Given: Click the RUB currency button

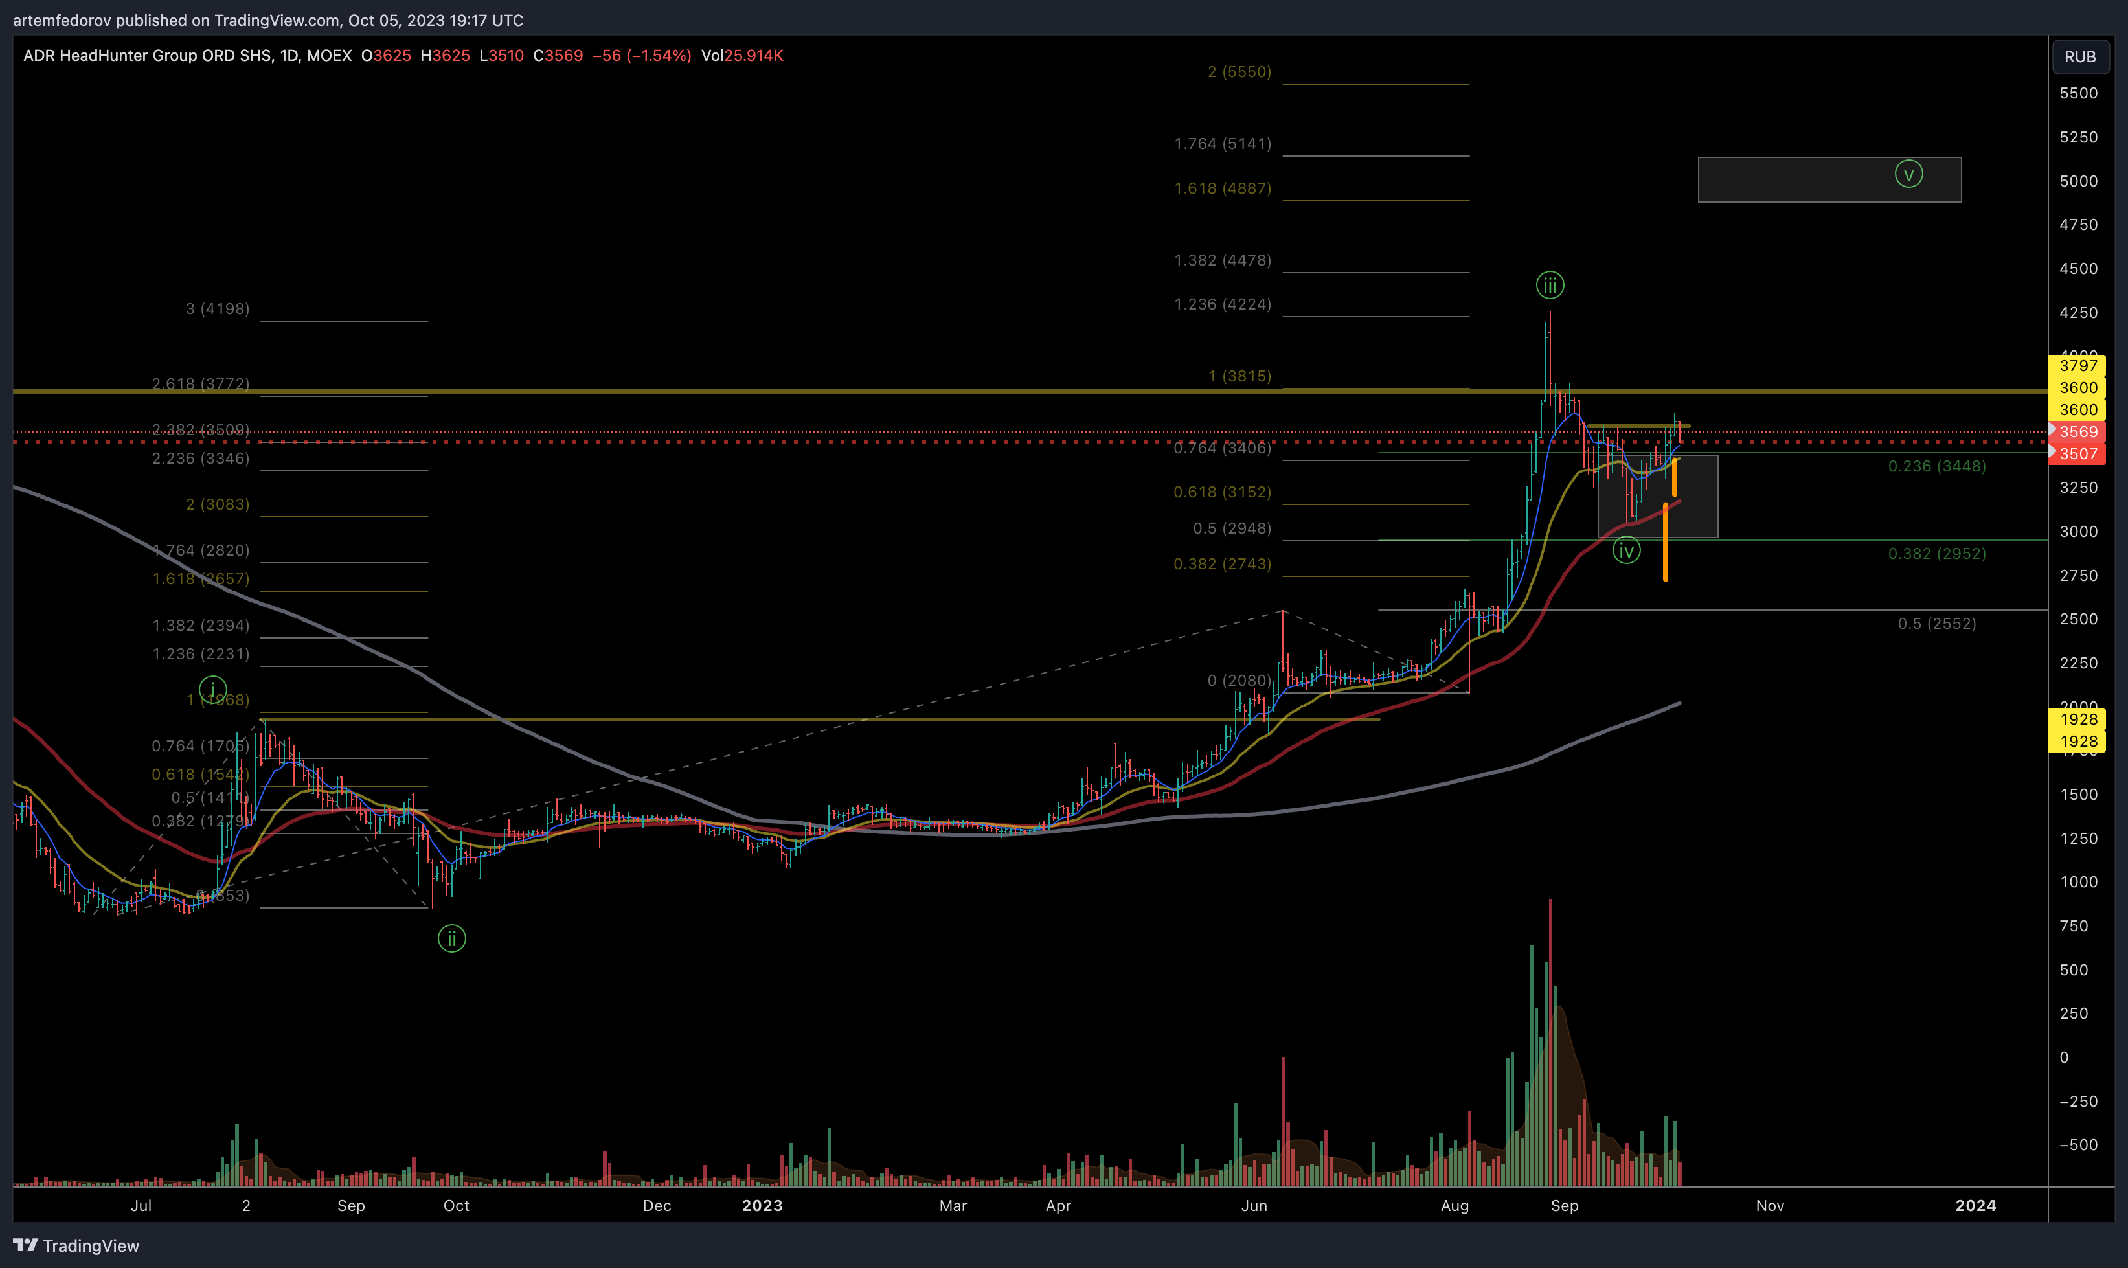Looking at the screenshot, I should [2079, 56].
